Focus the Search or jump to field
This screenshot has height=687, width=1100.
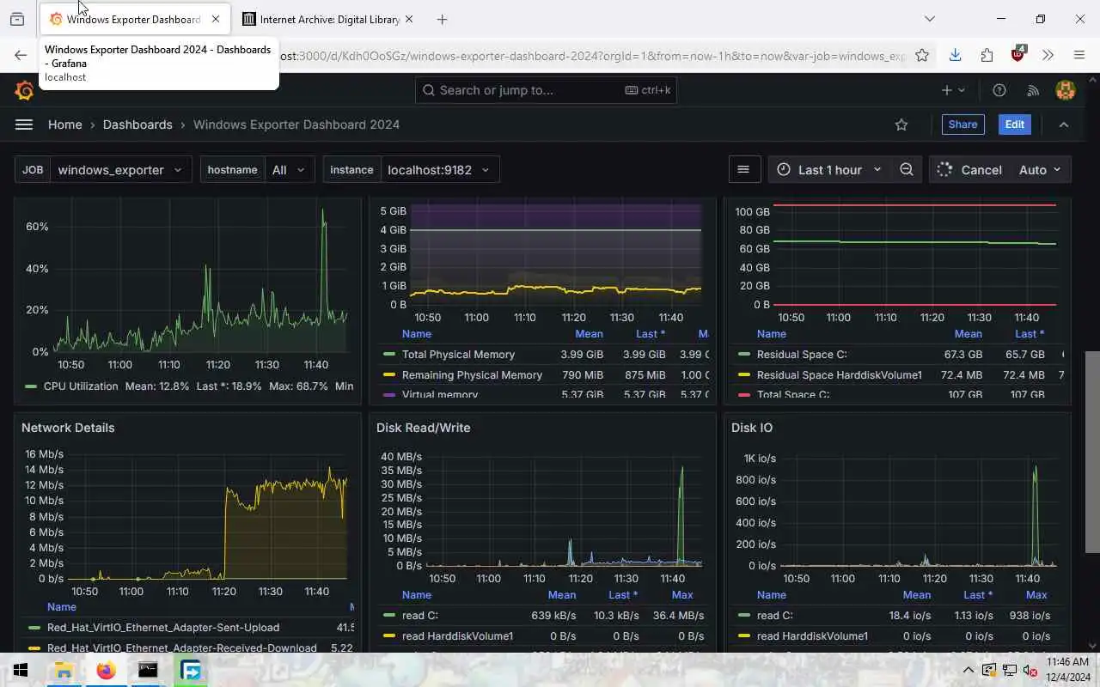[x=547, y=90]
